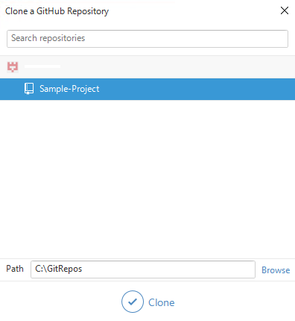The height and width of the screenshot is (321, 295).
Task: Select the Sample-Project repository name
Action: (x=69, y=89)
